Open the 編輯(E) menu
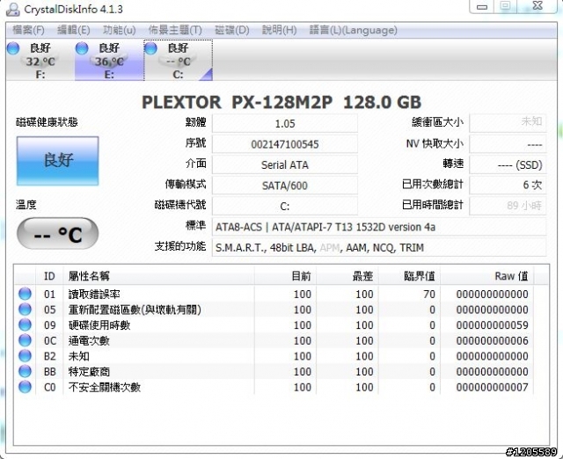Screen dimensions: 563x459 [x=74, y=30]
